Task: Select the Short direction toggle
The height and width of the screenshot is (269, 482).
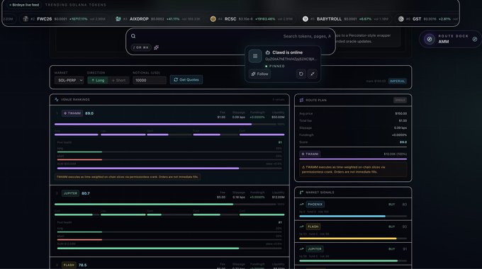Action: pyautogui.click(x=118, y=80)
